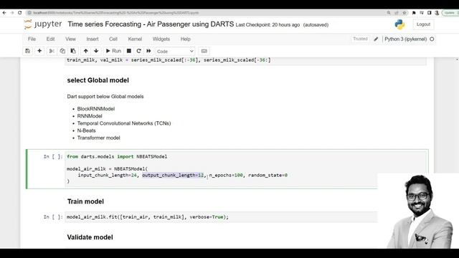Click the browser Update button
Viewport: 459px width, 258px height.
click(450, 13)
